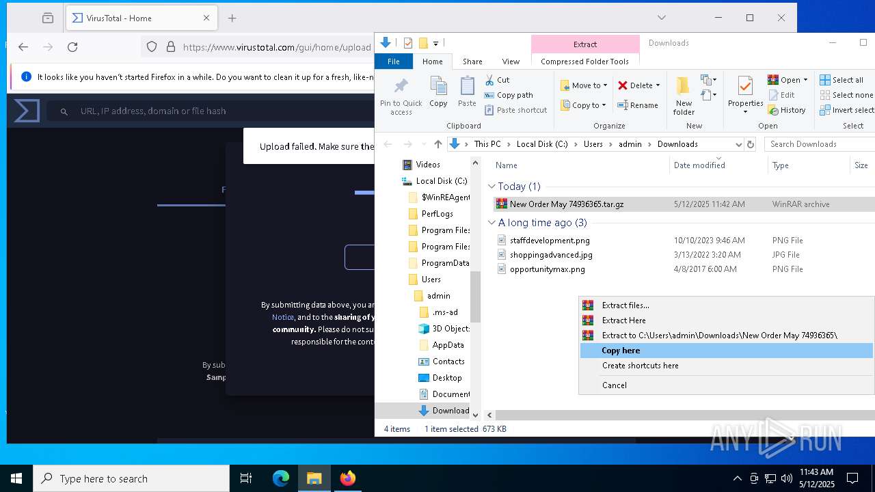Switch to the Share ribbon tab
Image resolution: width=875 pixels, height=492 pixels.
tap(472, 61)
